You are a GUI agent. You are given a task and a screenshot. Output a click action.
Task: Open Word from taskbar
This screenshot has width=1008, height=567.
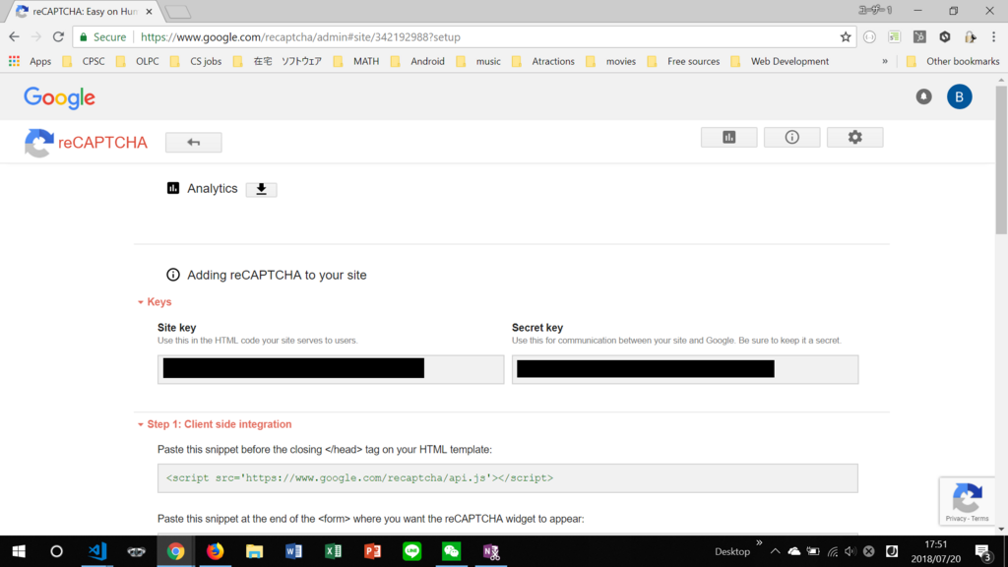click(293, 551)
